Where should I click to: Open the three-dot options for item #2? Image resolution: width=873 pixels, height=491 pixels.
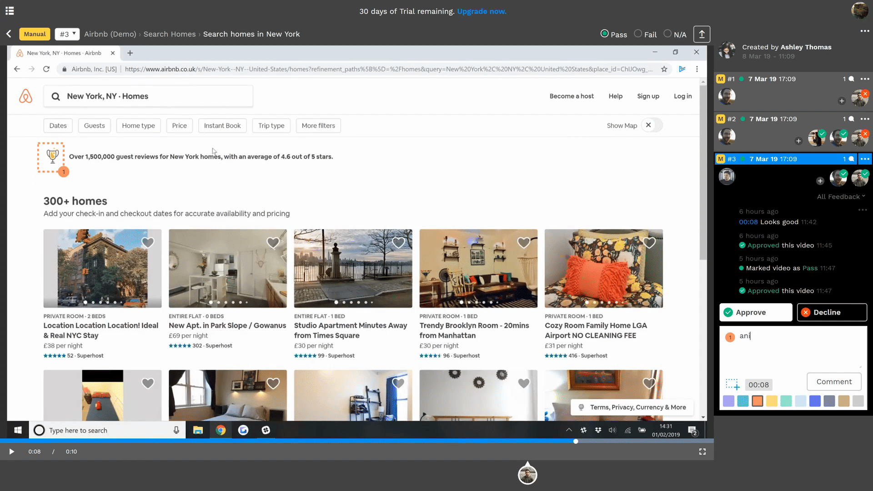tap(865, 119)
